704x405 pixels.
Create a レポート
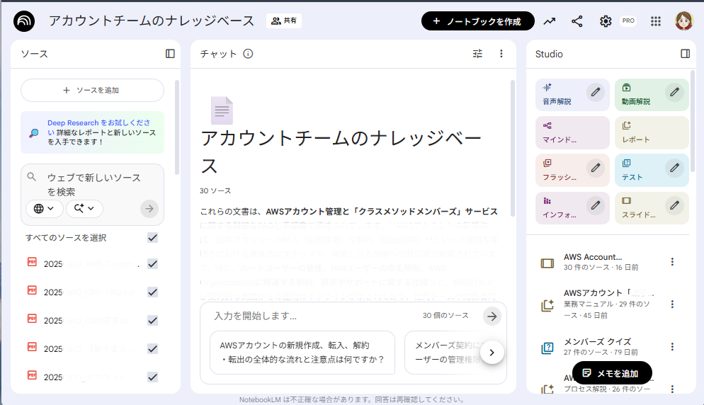[x=652, y=132]
